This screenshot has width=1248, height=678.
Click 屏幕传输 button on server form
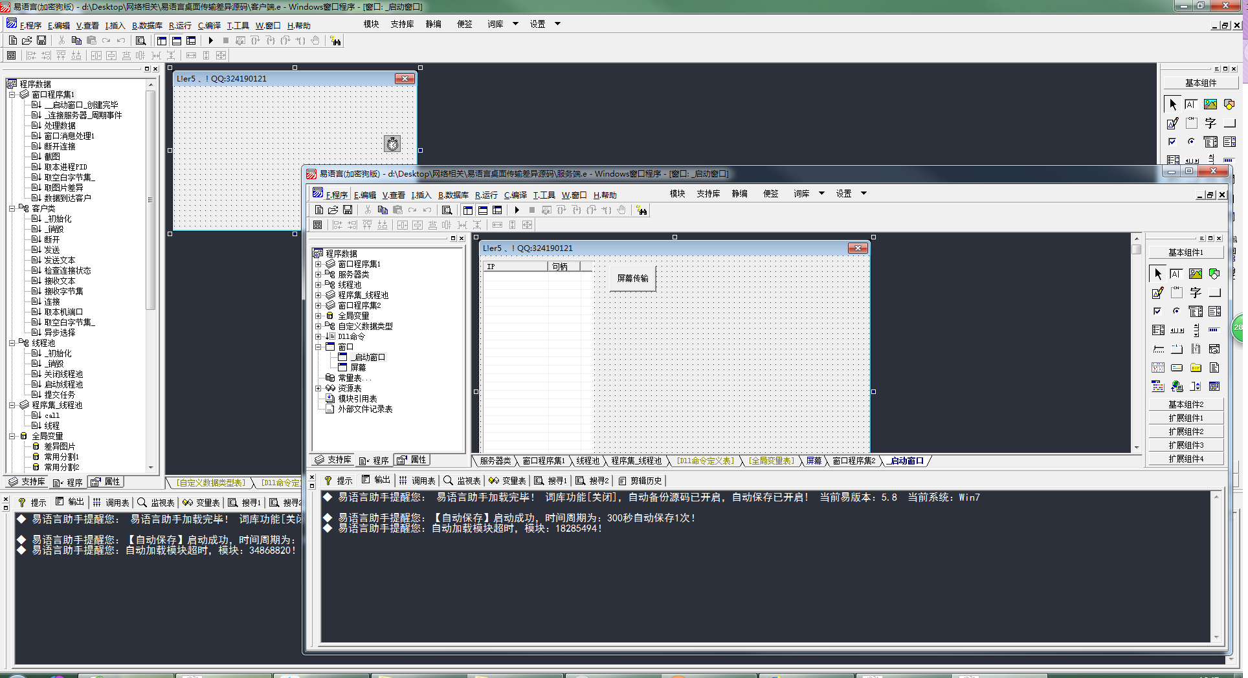pyautogui.click(x=632, y=278)
